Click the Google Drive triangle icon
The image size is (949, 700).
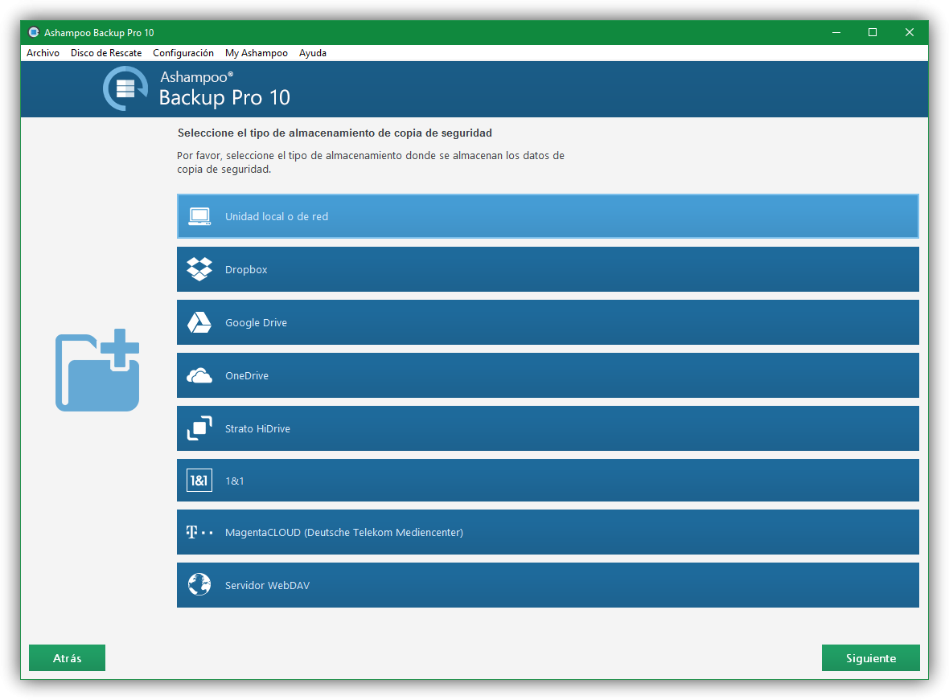(199, 322)
